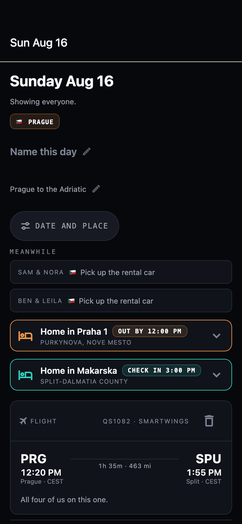The width and height of the screenshot is (242, 524).
Task: Open Ben & Leila's rental car item
Action: 121,300
